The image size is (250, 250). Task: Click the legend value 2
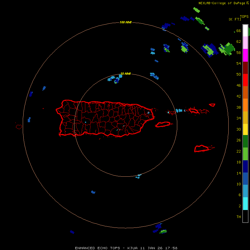239,206
